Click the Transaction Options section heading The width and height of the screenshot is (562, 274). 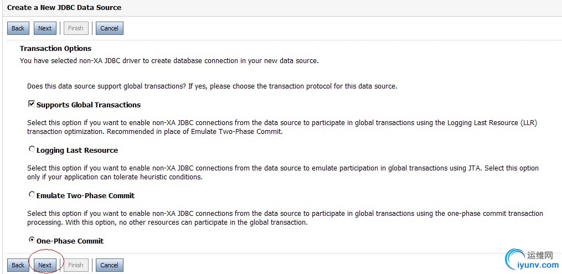coord(55,49)
